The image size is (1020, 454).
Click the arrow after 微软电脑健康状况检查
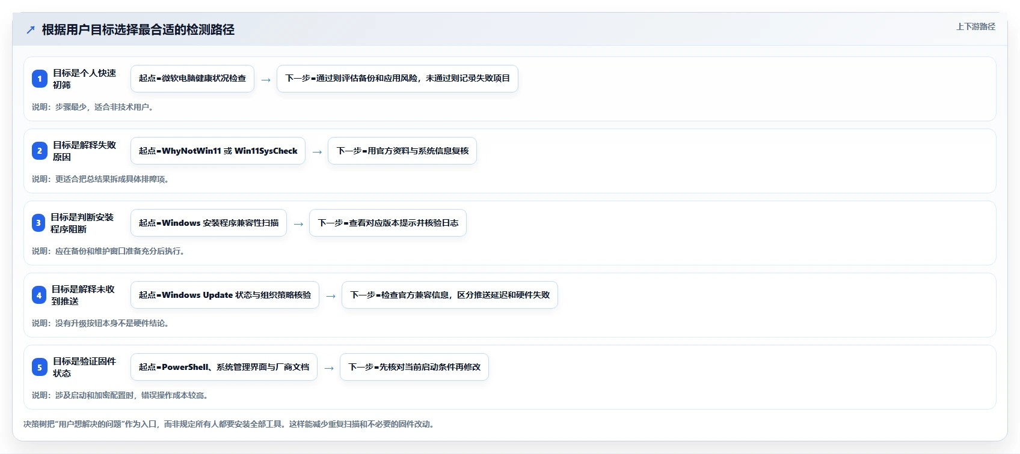point(266,80)
